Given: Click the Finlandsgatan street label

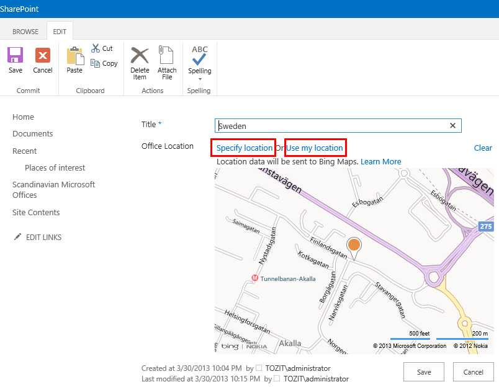Looking at the screenshot, I should [329, 247].
